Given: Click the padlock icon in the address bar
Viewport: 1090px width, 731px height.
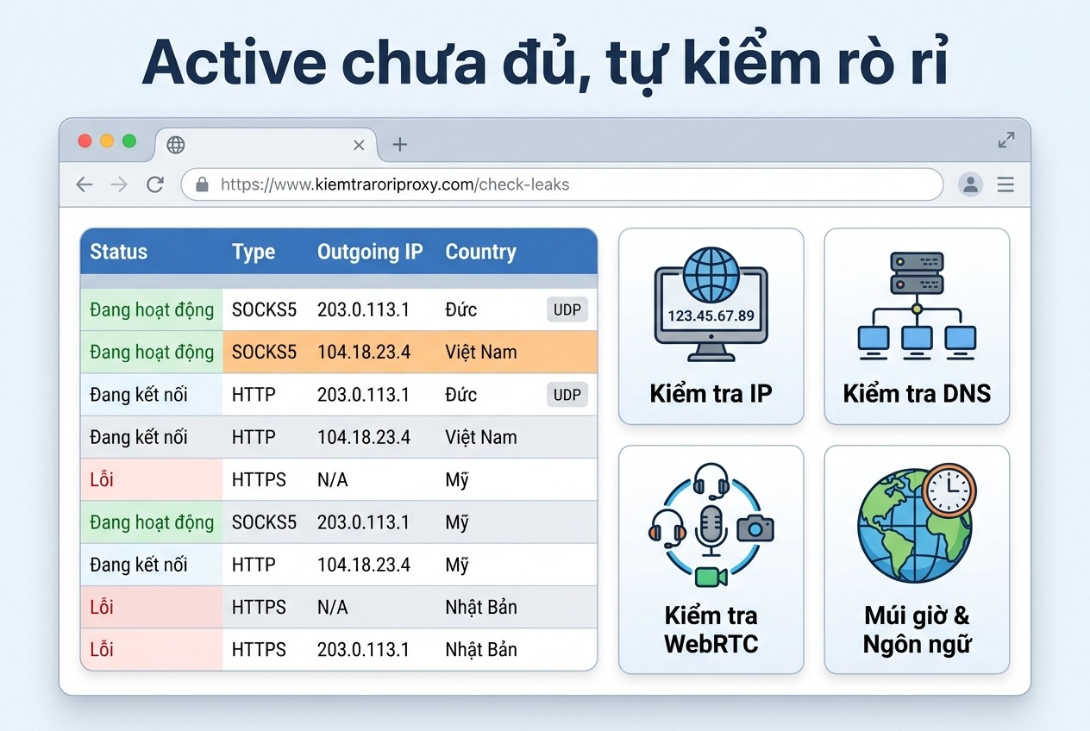Looking at the screenshot, I should [x=203, y=184].
